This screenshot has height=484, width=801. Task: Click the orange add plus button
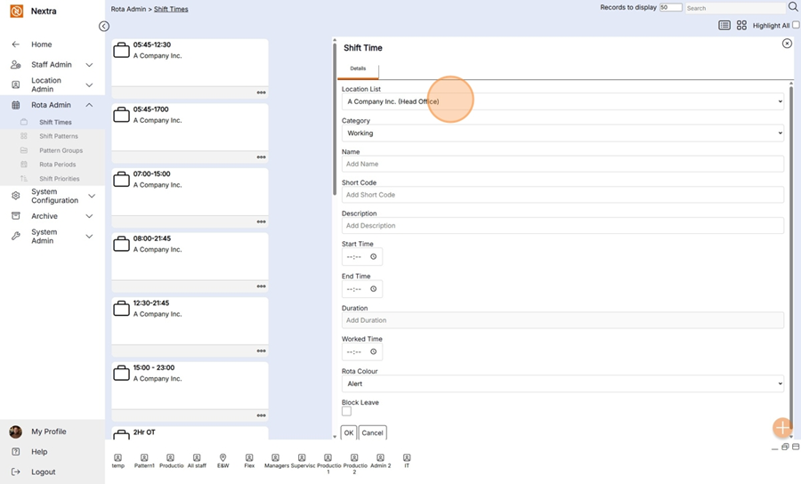(782, 428)
